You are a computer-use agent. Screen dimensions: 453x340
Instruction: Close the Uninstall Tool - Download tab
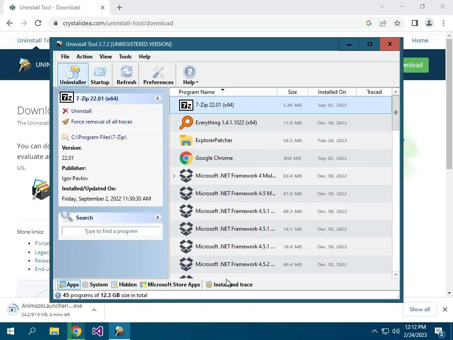click(x=103, y=8)
